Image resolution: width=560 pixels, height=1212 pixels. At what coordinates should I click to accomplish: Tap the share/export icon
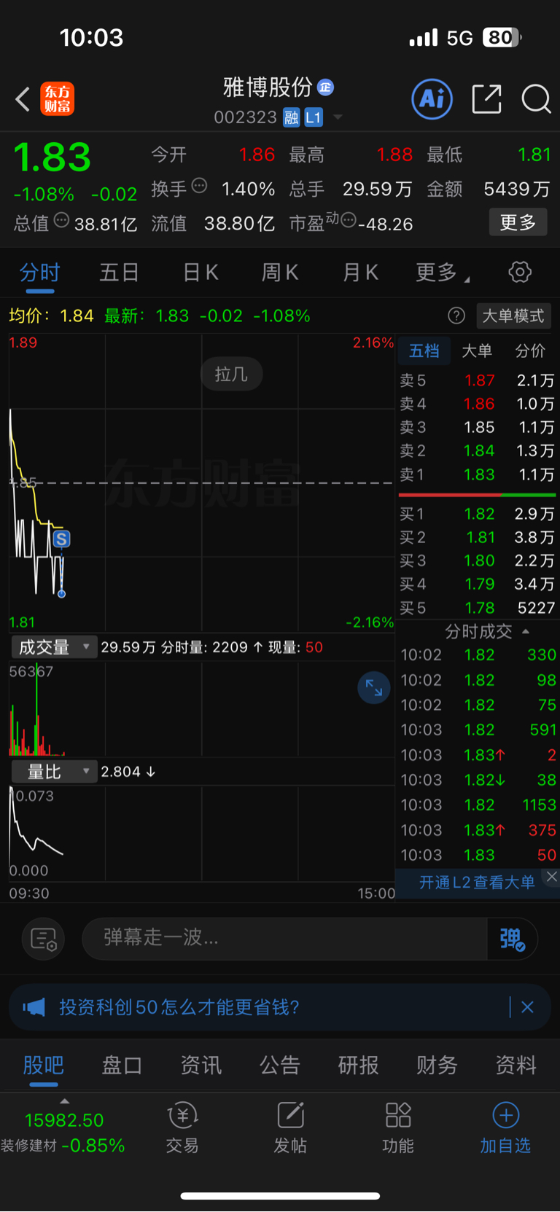pyautogui.click(x=486, y=99)
